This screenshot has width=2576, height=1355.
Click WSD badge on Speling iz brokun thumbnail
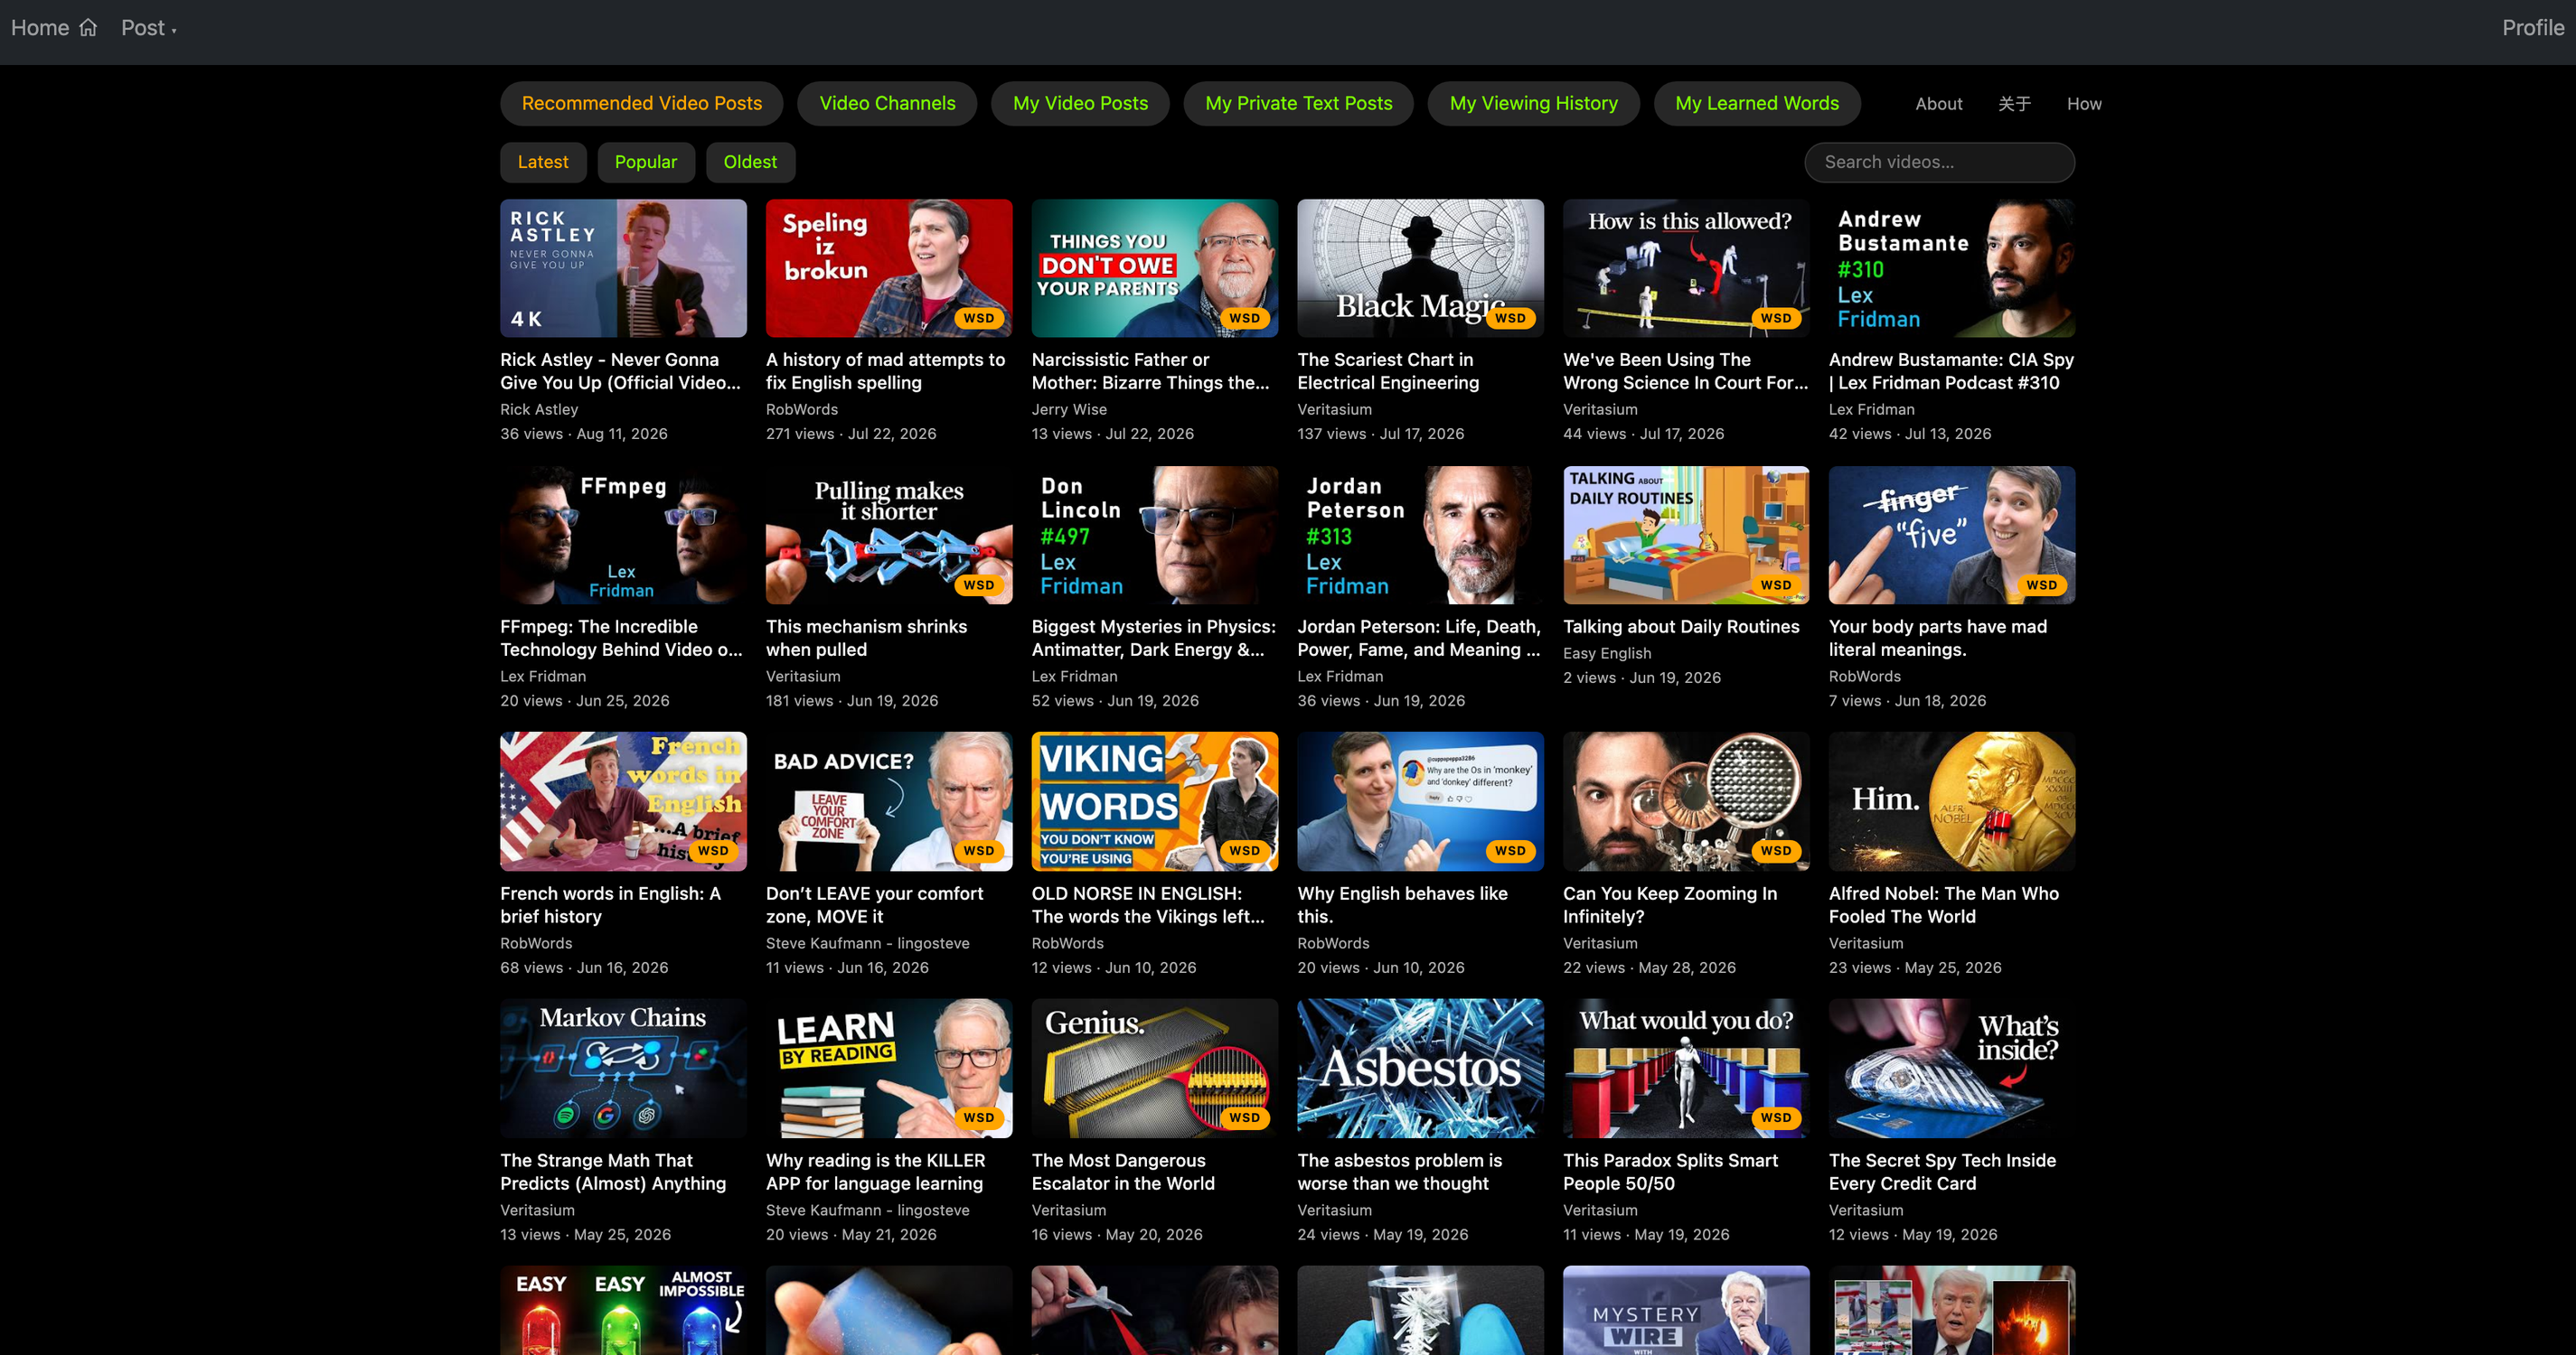(x=978, y=318)
